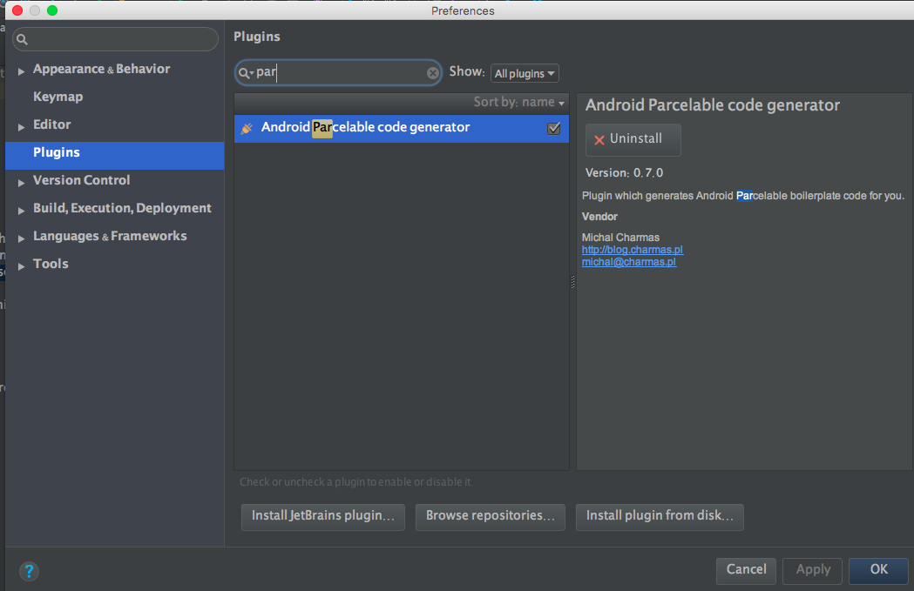The width and height of the screenshot is (914, 591).
Task: Expand the Languages & Frameworks section
Action: (x=22, y=238)
